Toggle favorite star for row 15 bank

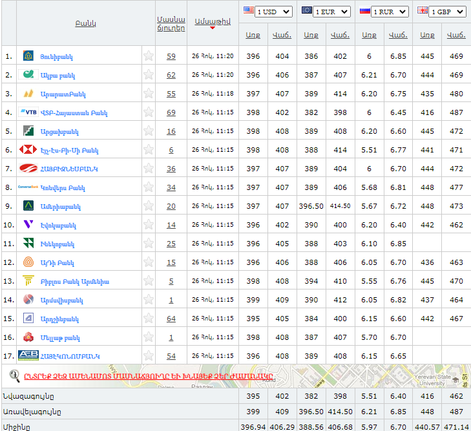tap(149, 318)
